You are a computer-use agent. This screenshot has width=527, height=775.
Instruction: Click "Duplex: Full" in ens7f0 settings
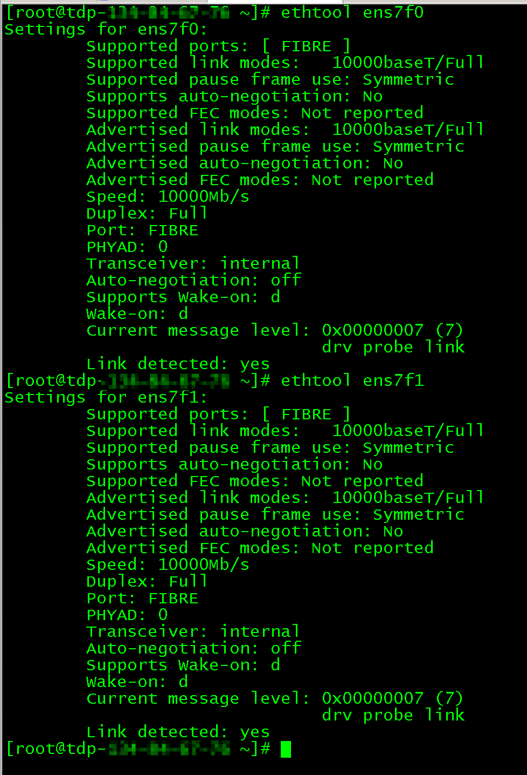coord(147,213)
